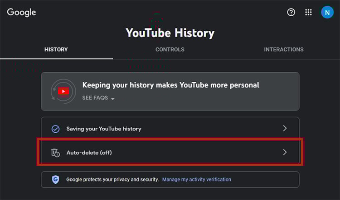Screen dimensions: 340x200
Task: Click the YouTube history play icon
Action: click(63, 91)
